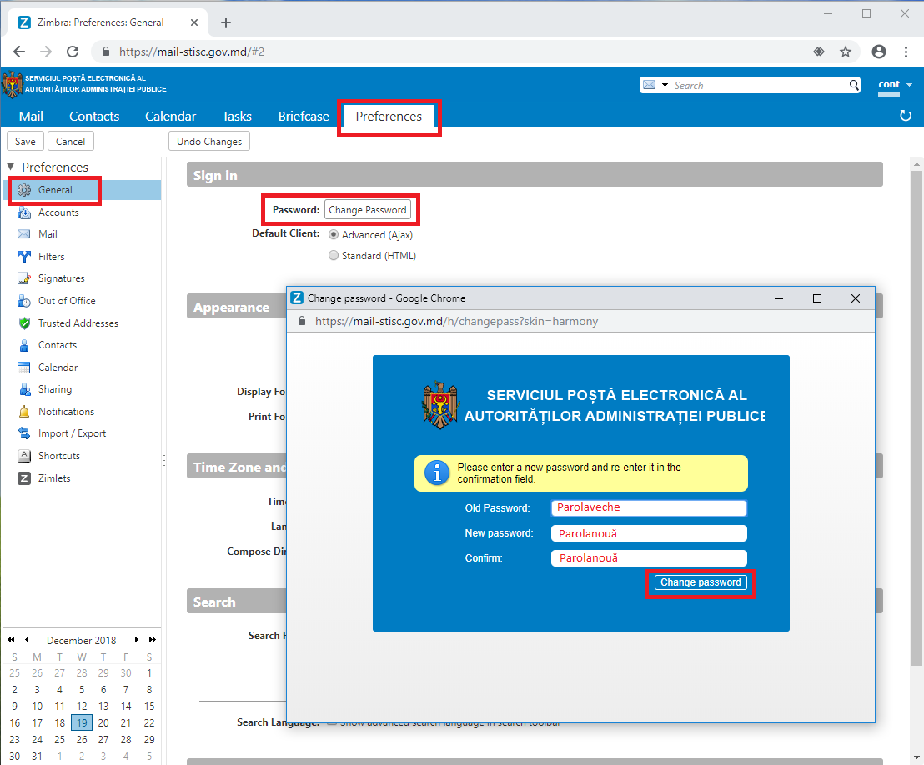Select Advanced (Ajax) default client
This screenshot has height=765, width=924.
[334, 235]
